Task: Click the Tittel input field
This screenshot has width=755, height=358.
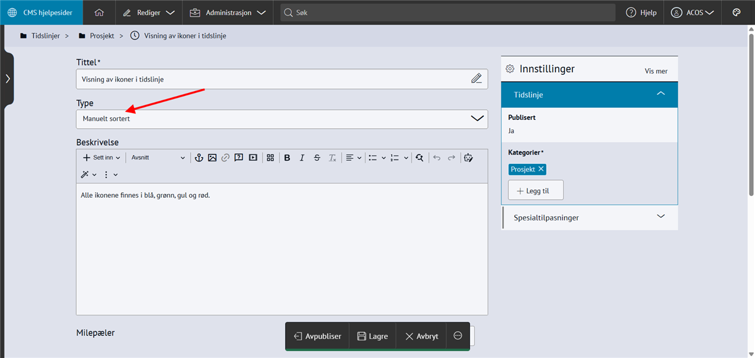Action: coord(274,79)
